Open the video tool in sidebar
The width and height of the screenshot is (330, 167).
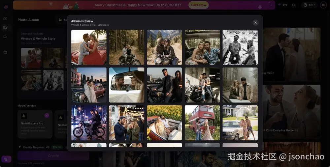[x=5, y=37]
